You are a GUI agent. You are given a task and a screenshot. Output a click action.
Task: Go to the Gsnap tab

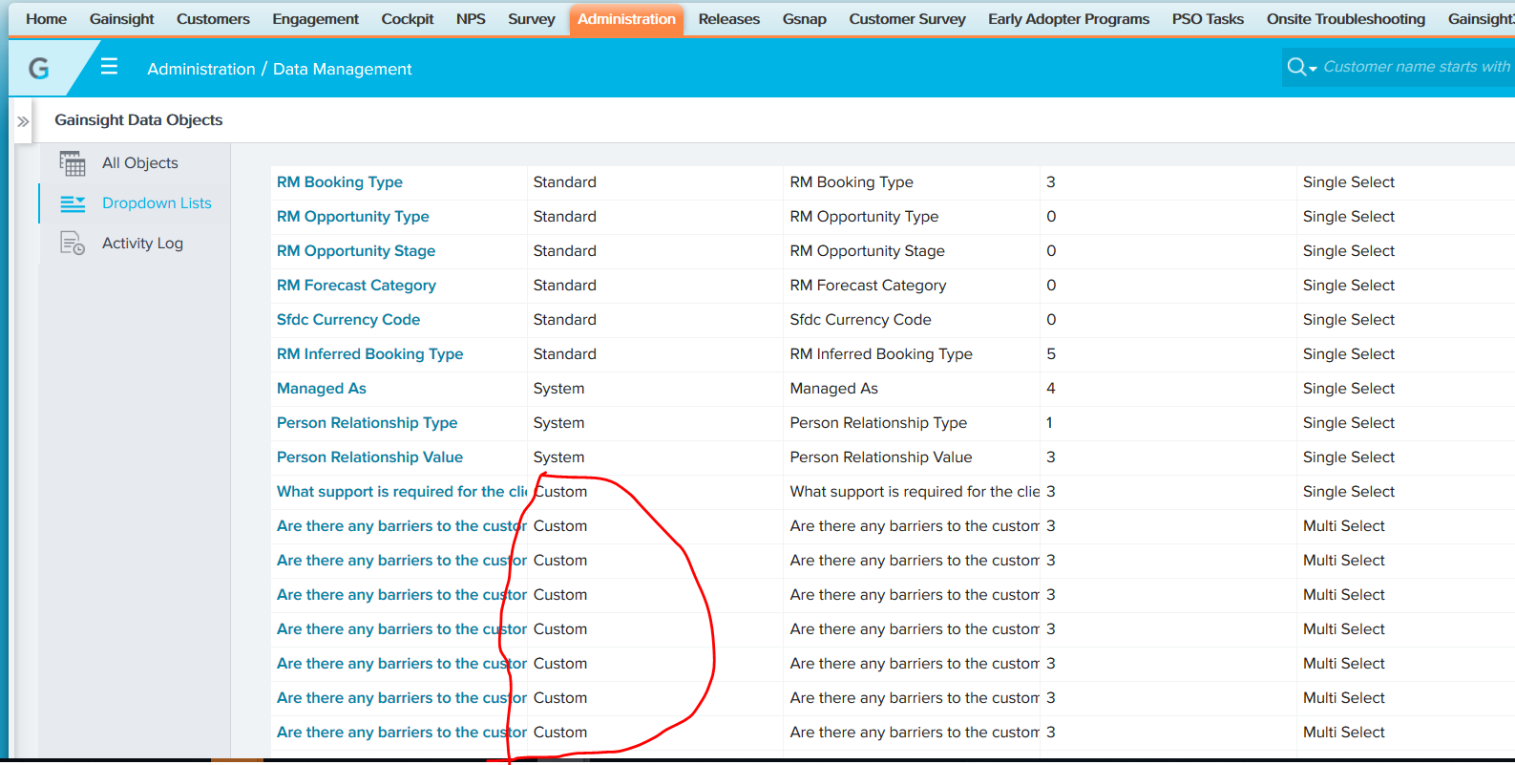click(805, 19)
